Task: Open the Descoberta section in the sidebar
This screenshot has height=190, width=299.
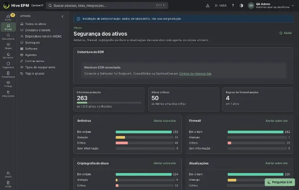Action: tap(8, 37)
